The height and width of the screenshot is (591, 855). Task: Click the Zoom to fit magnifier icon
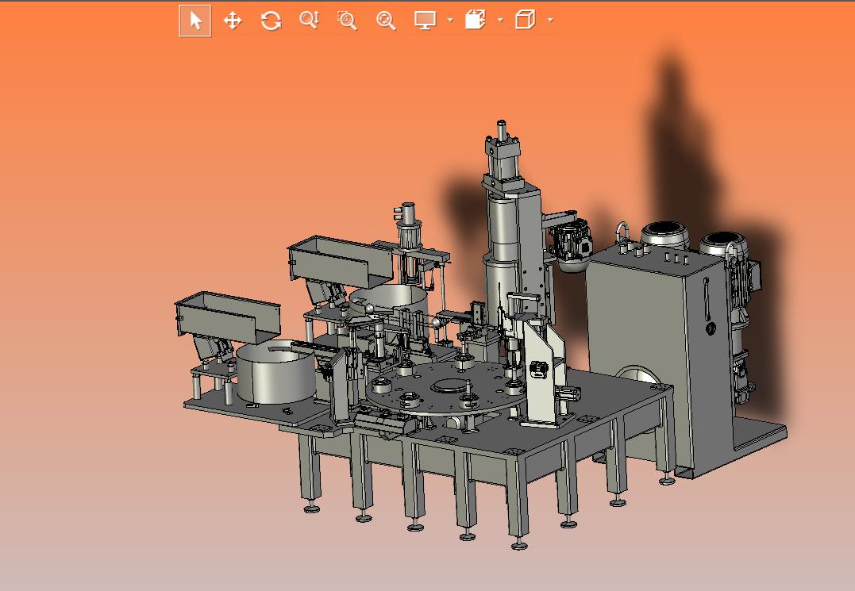[386, 21]
